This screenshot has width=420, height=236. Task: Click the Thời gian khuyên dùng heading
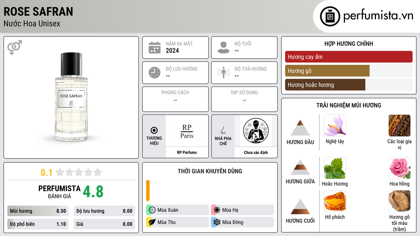click(210, 171)
